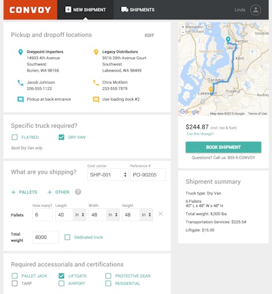The image size is (272, 294).
Task: Switch to the Shipments tab
Action: tap(137, 10)
